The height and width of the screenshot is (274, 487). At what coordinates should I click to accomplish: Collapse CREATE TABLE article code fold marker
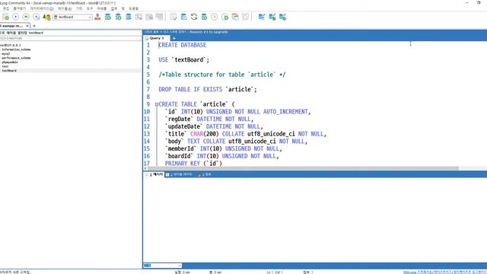[157, 104]
